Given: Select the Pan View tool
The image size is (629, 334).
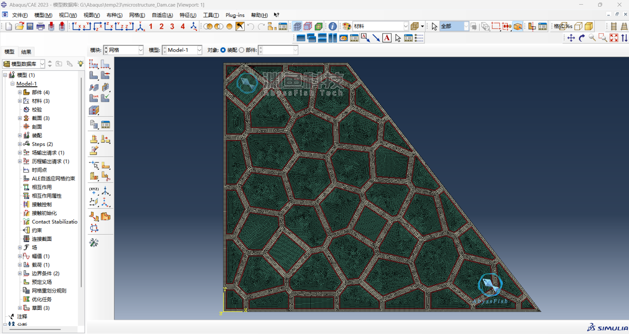Looking at the screenshot, I should (x=571, y=38).
